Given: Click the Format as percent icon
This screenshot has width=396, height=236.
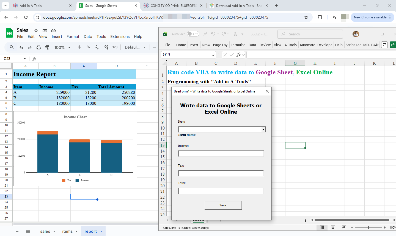Looking at the screenshot, I should click(x=88, y=47).
